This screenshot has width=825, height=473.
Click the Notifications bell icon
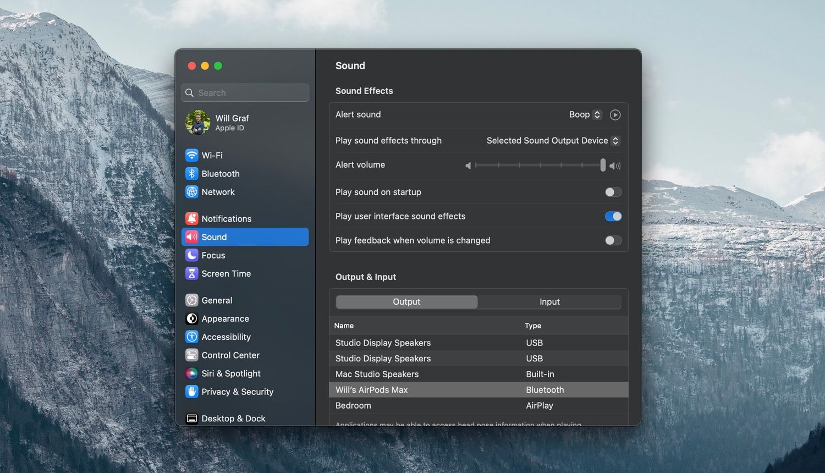191,218
